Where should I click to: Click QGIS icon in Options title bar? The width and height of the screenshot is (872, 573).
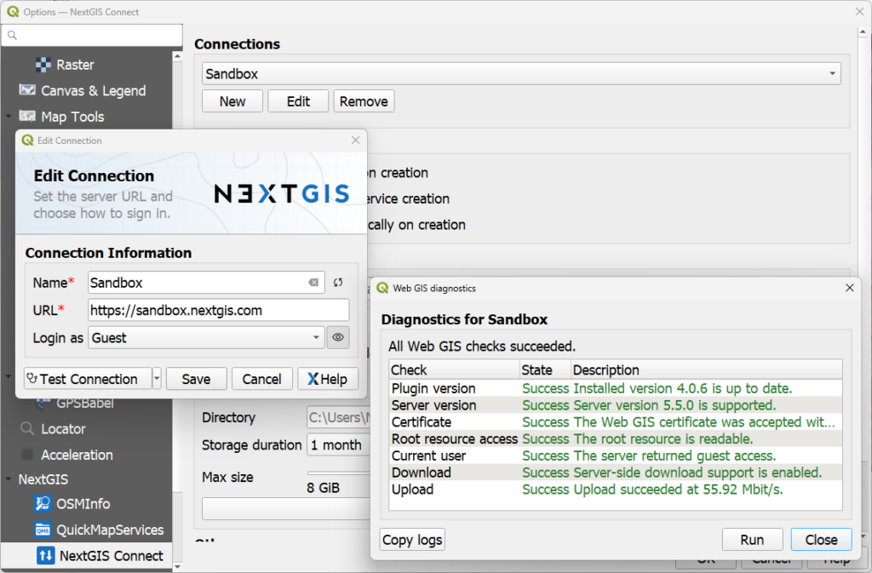click(13, 12)
